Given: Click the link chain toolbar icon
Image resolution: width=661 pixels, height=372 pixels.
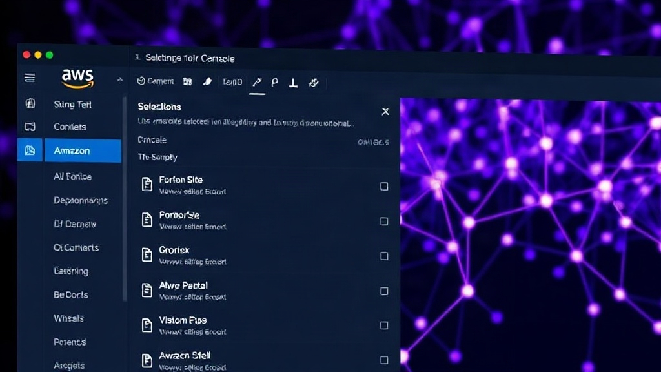Looking at the screenshot, I should coord(314,83).
